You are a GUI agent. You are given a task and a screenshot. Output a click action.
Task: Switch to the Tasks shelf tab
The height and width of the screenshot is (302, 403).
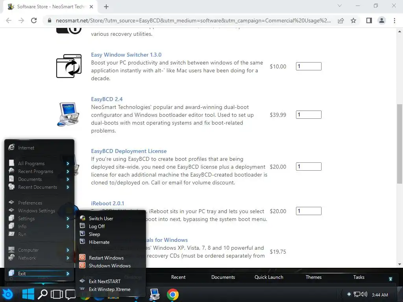coord(359,277)
